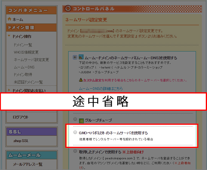Click the ネームサーバ設定変更 page heading
The image size is (207, 170).
click(x=86, y=20)
